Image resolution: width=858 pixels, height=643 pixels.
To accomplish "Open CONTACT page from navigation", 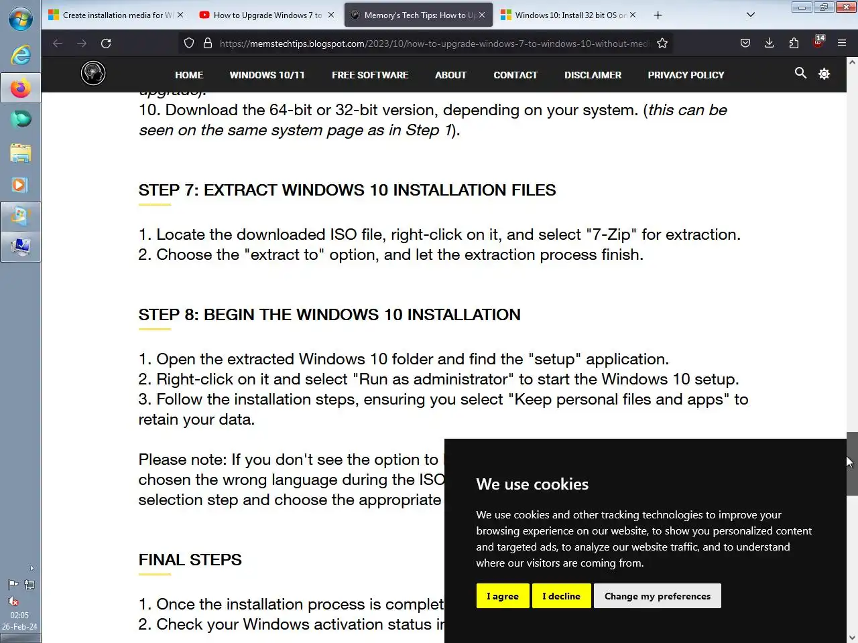I will coord(515,75).
